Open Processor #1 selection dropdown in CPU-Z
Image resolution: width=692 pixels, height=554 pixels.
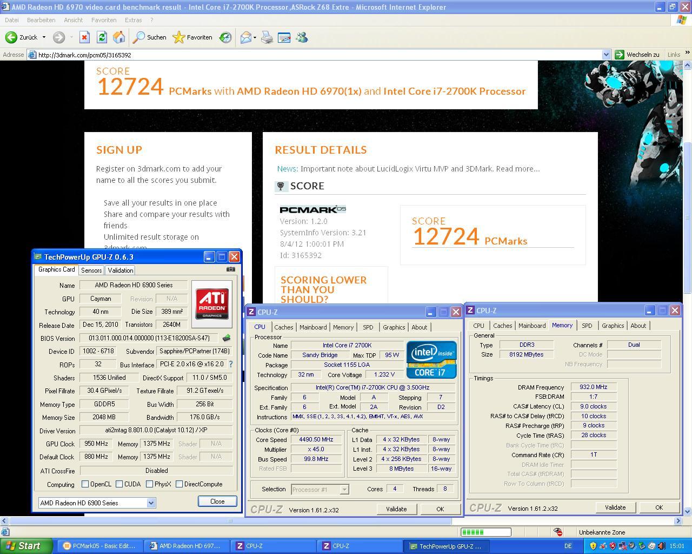click(x=344, y=490)
